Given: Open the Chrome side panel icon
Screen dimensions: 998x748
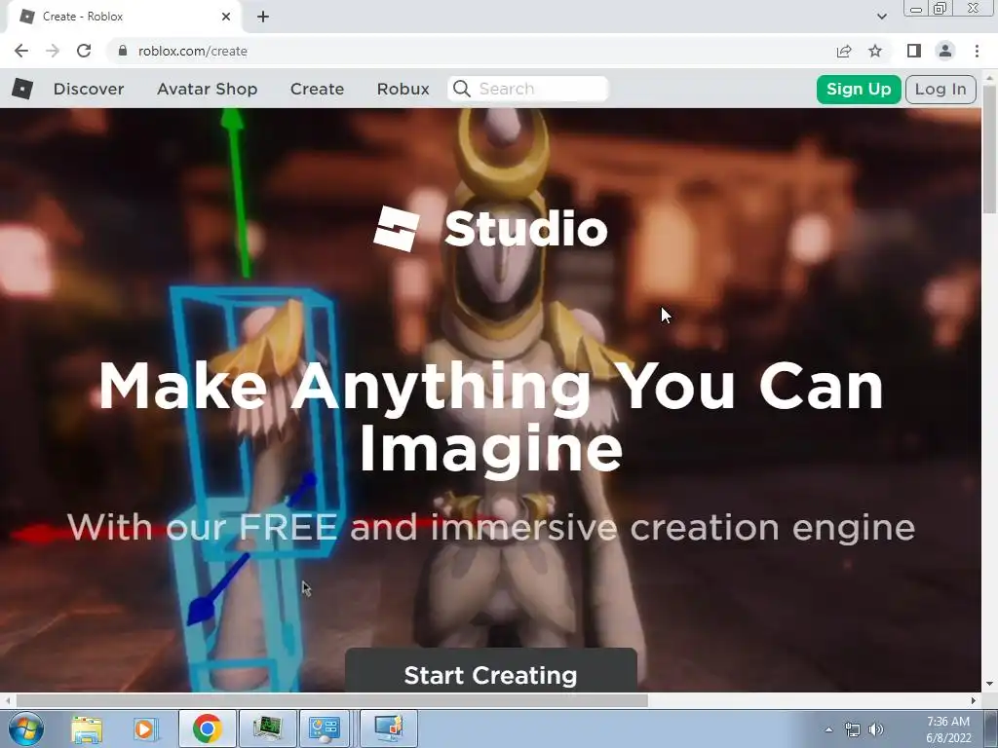Looking at the screenshot, I should (x=914, y=51).
